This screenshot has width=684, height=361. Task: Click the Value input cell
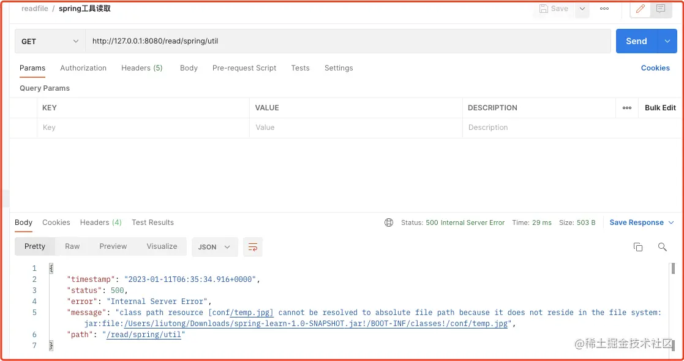356,127
